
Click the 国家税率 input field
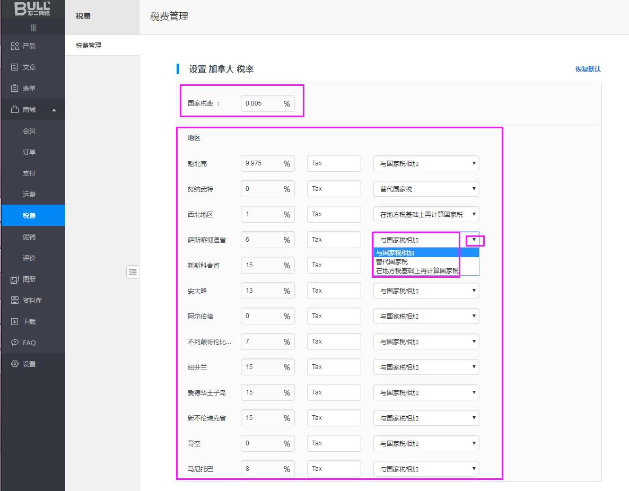tap(261, 103)
